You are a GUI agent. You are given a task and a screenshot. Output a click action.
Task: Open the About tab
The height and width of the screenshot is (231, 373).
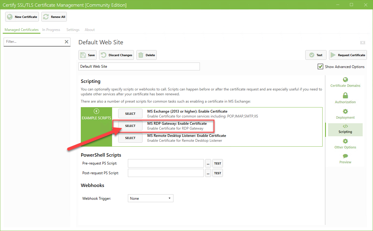(x=90, y=30)
